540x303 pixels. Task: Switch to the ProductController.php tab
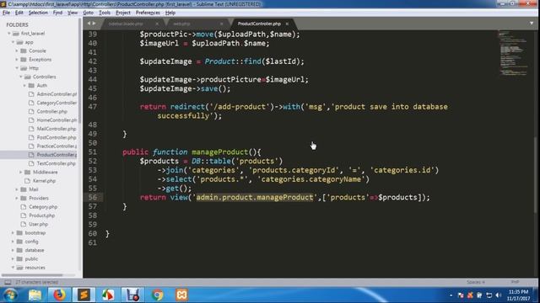[x=259, y=24]
